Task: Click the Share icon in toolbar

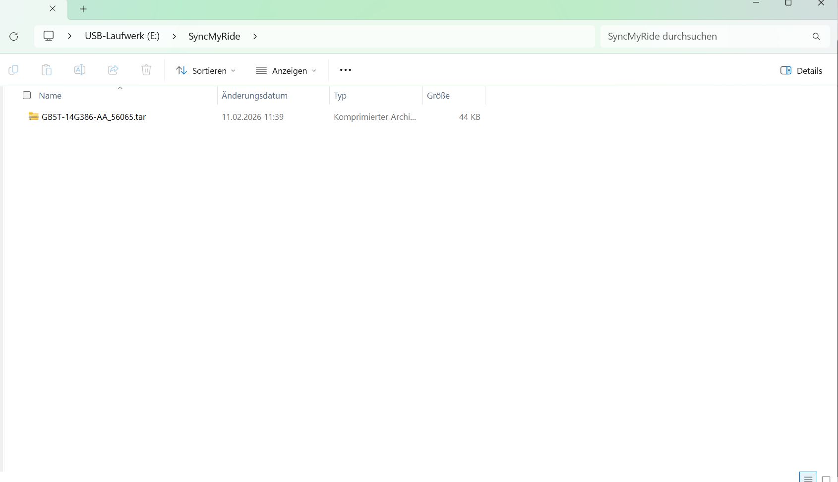Action: [x=113, y=70]
